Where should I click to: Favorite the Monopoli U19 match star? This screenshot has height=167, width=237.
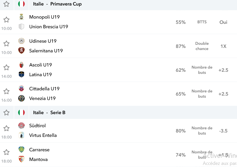[6, 20]
